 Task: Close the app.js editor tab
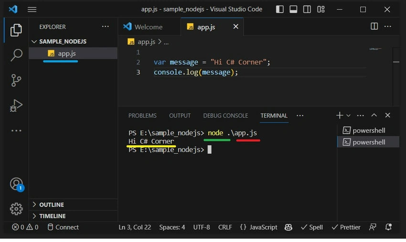coord(235,26)
